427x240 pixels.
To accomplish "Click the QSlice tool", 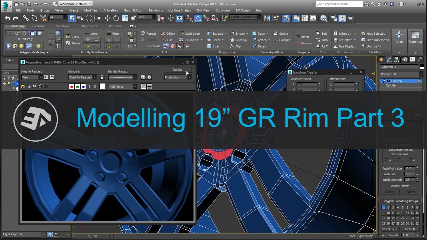I will click(x=168, y=33).
